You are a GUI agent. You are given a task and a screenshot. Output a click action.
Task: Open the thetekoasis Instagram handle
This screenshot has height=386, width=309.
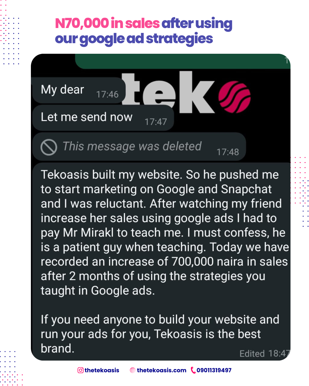[x=102, y=370]
